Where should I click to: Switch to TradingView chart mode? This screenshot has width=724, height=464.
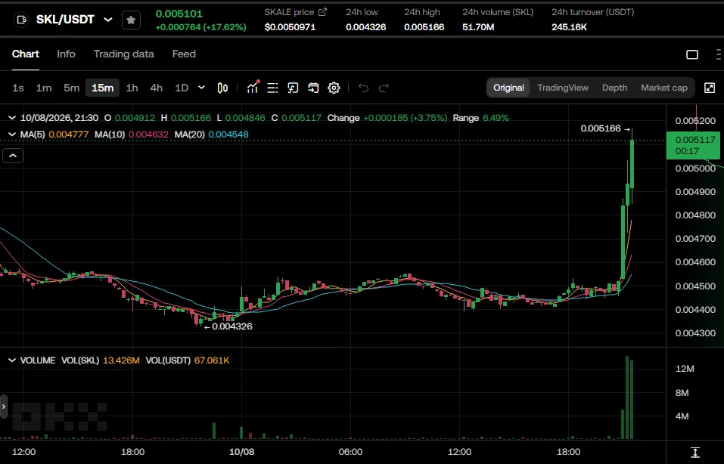(563, 88)
